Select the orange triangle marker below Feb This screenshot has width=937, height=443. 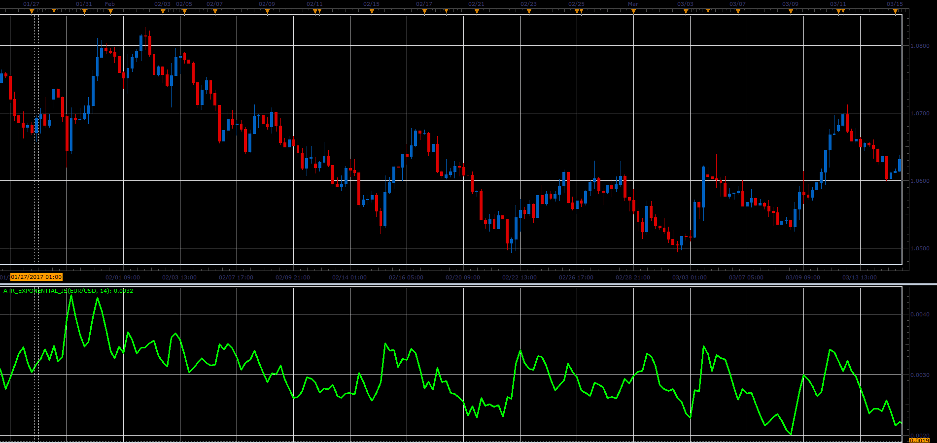coord(110,11)
